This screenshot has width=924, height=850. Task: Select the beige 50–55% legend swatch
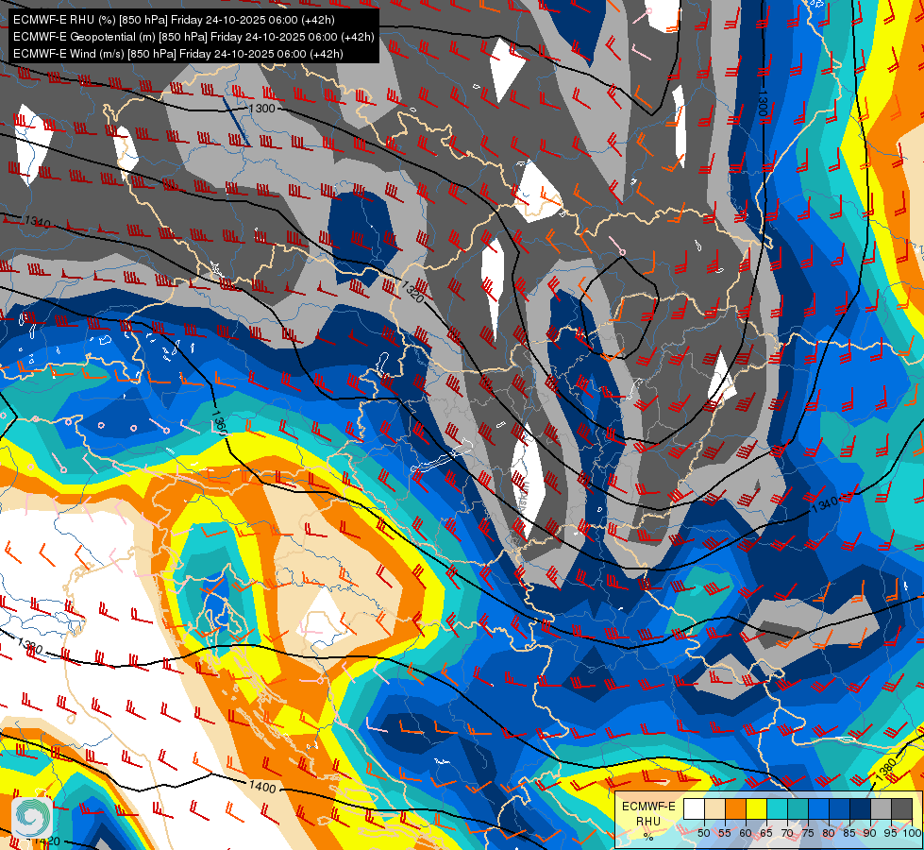click(x=714, y=808)
